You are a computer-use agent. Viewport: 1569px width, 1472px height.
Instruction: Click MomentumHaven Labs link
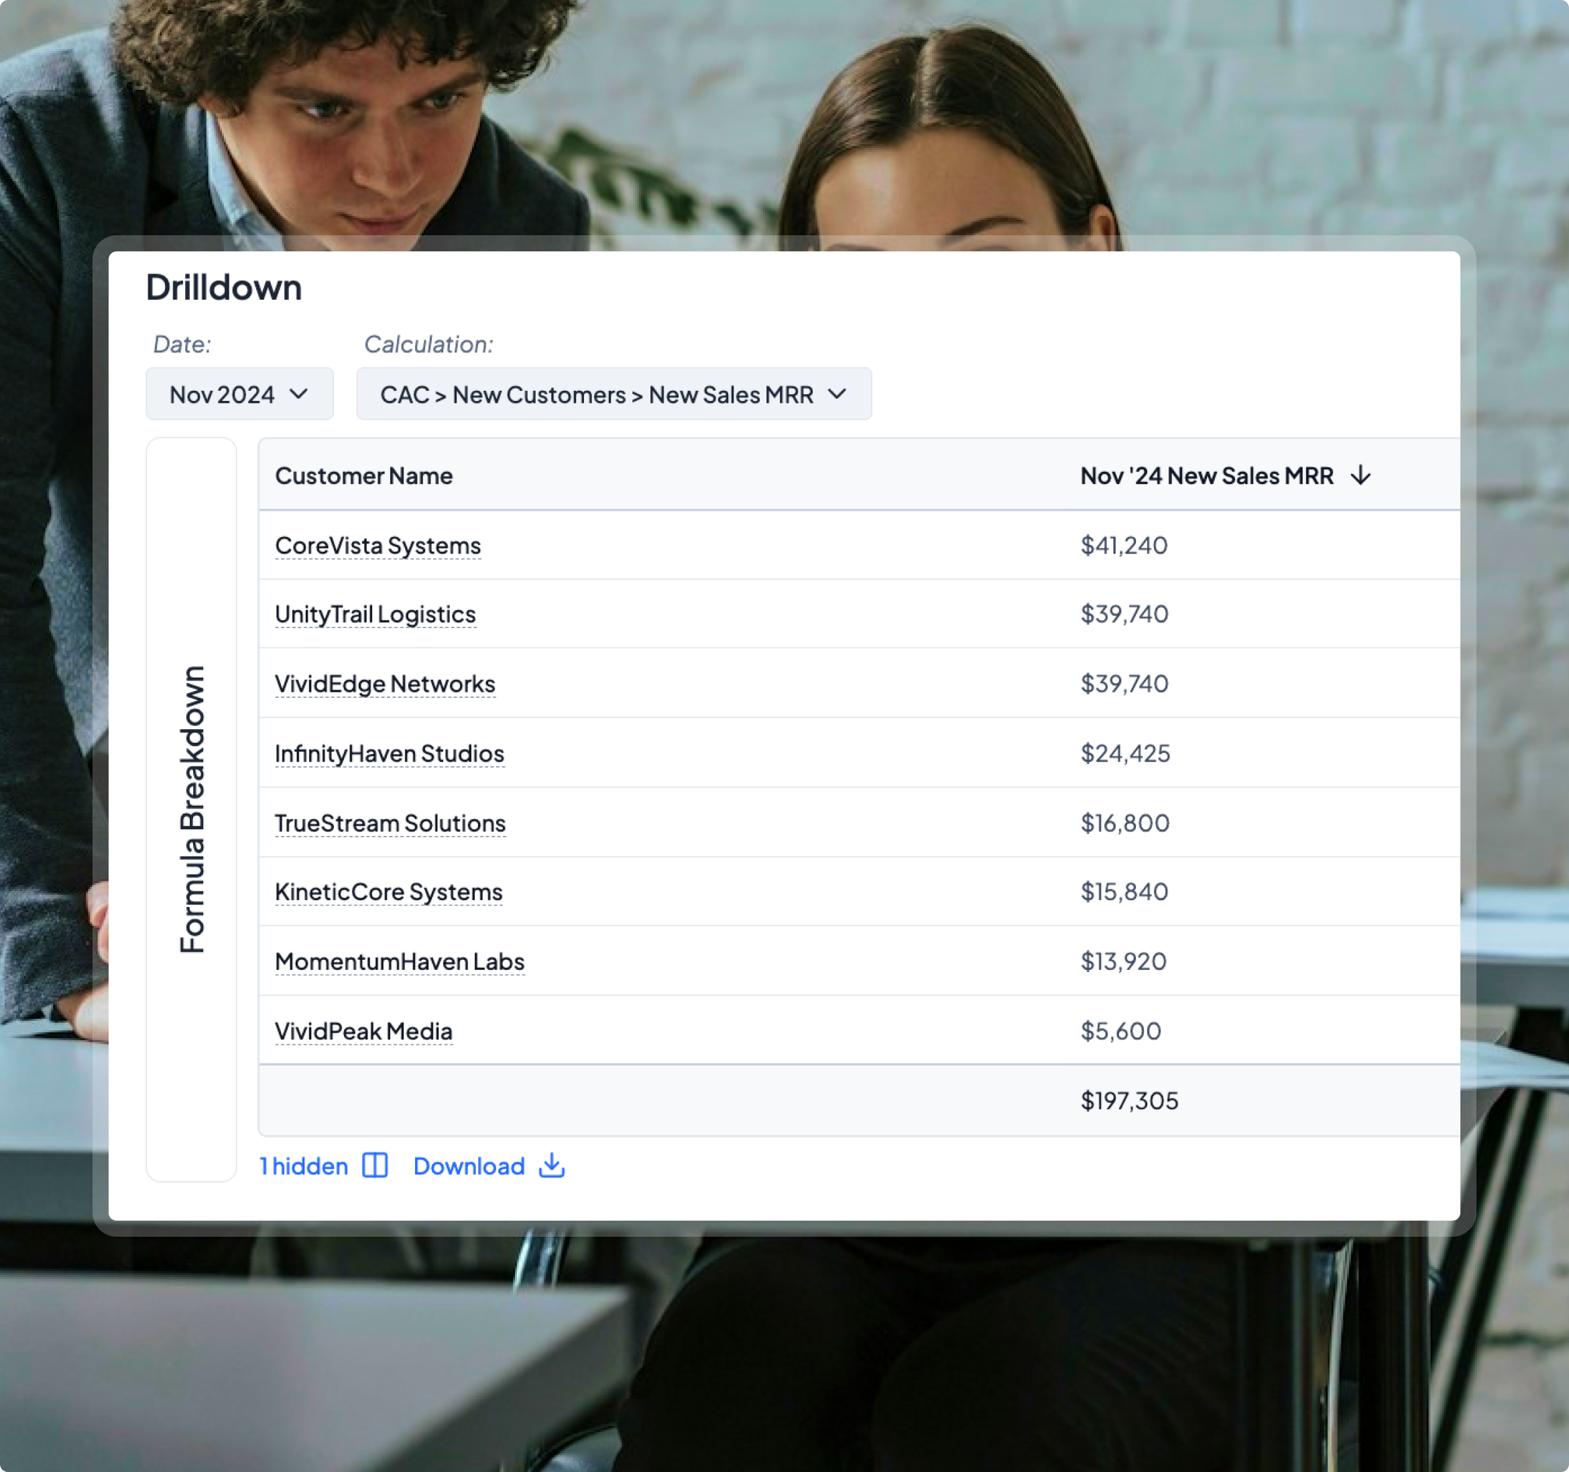click(x=400, y=962)
